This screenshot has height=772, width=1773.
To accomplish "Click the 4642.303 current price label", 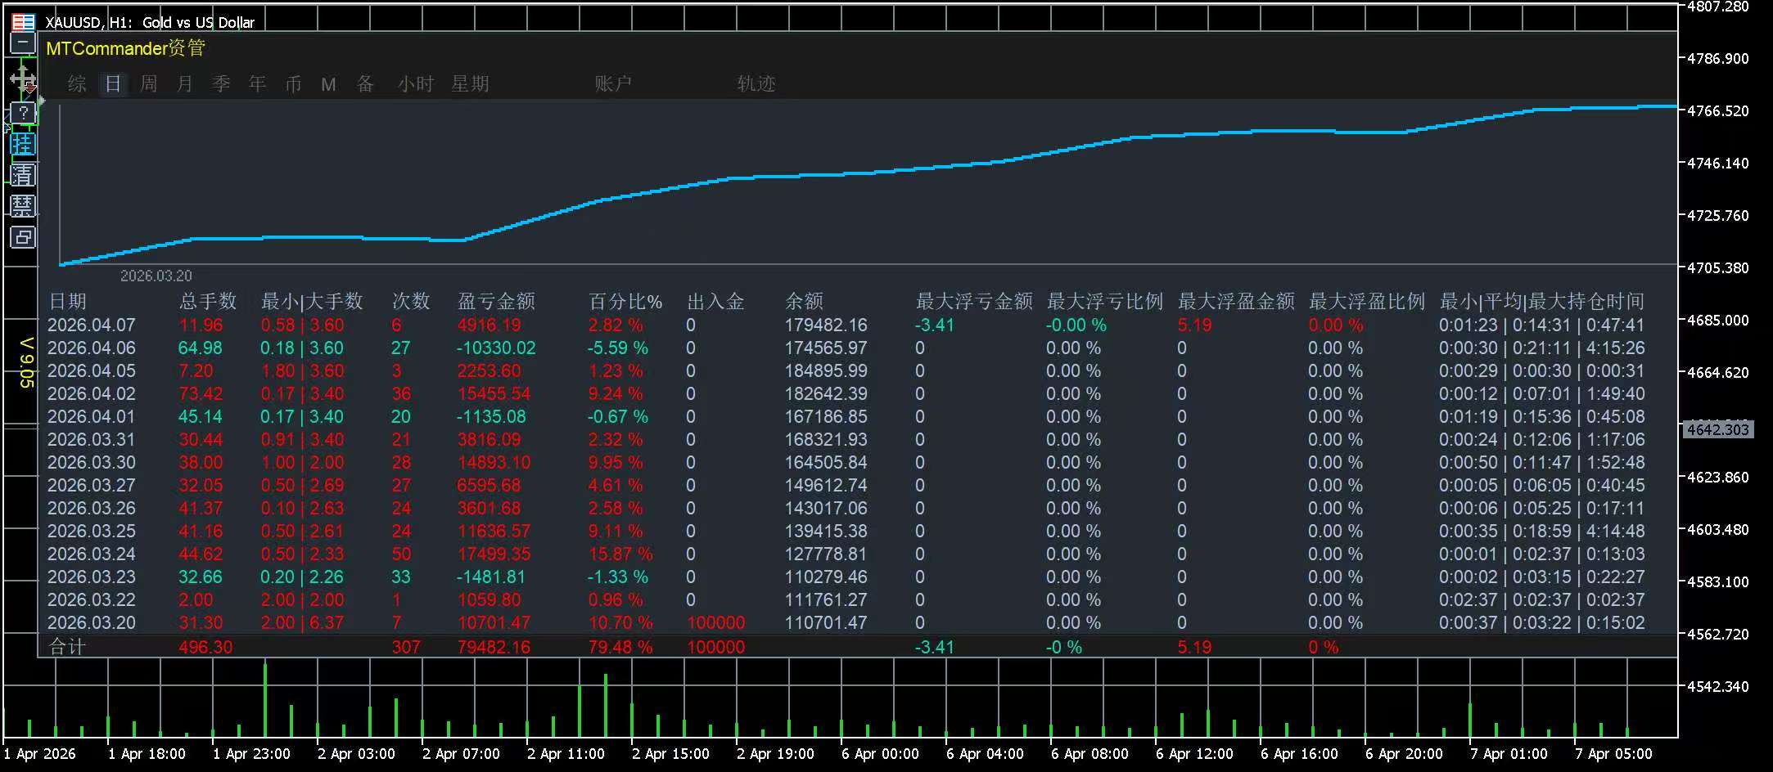I will pyautogui.click(x=1718, y=429).
